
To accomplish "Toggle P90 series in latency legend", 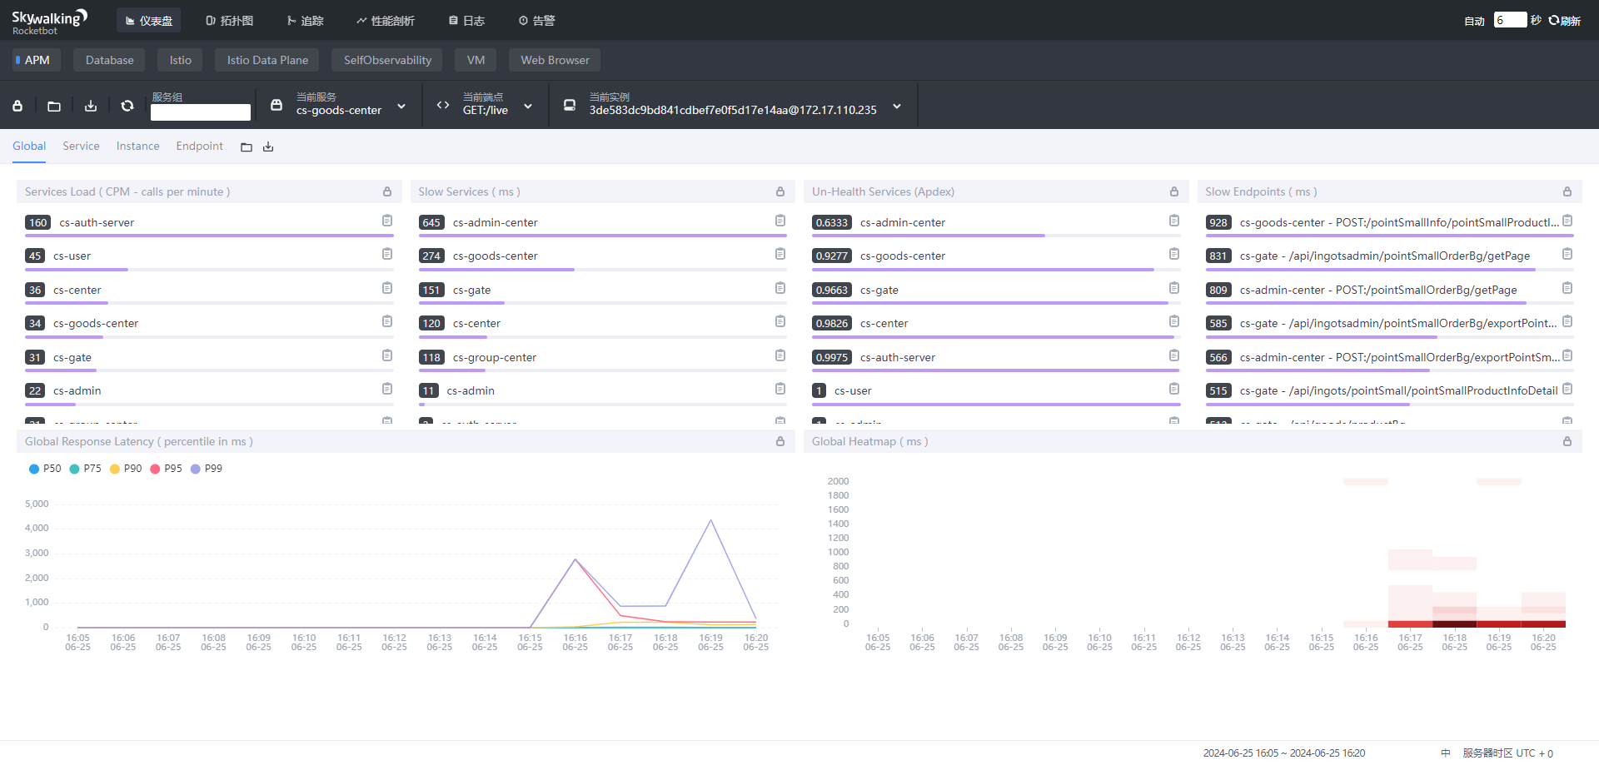I will tap(126, 469).
